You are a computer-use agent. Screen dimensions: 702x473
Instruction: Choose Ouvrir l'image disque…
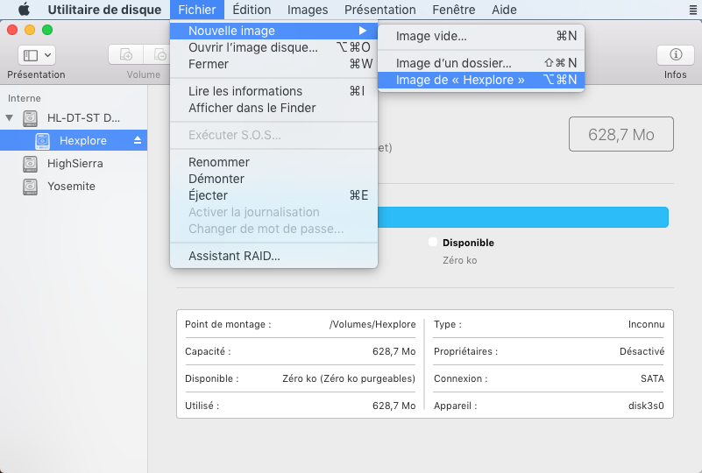273,47
